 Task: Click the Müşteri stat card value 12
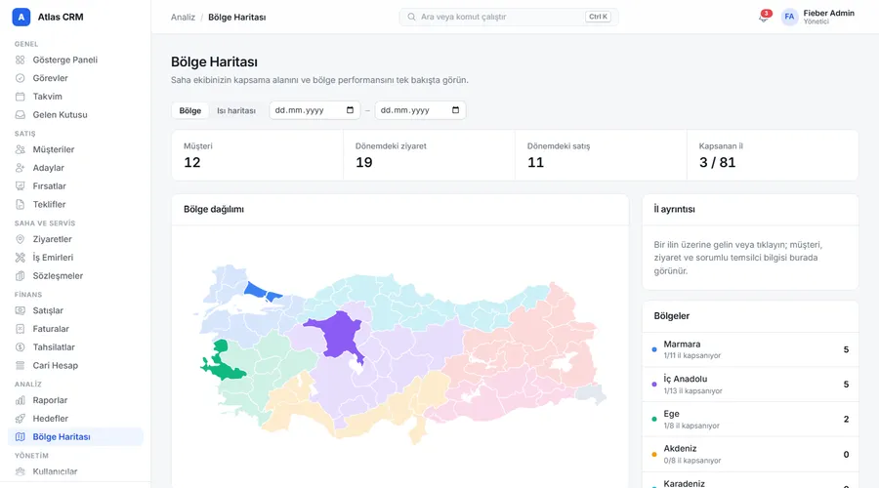(x=192, y=162)
